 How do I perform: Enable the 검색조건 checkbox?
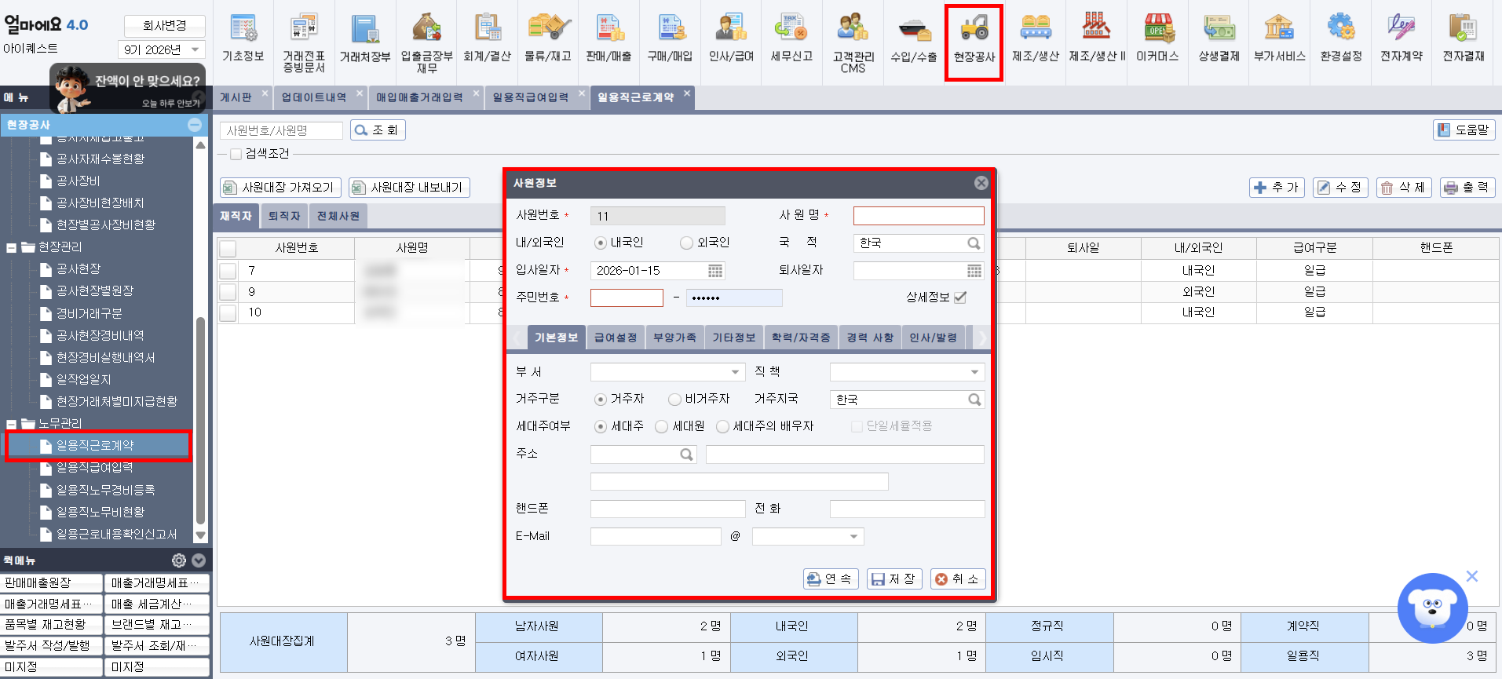(236, 154)
